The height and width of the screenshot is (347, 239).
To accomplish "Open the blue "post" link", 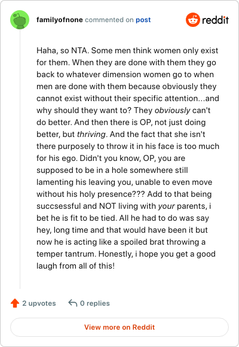I will coord(143,20).
